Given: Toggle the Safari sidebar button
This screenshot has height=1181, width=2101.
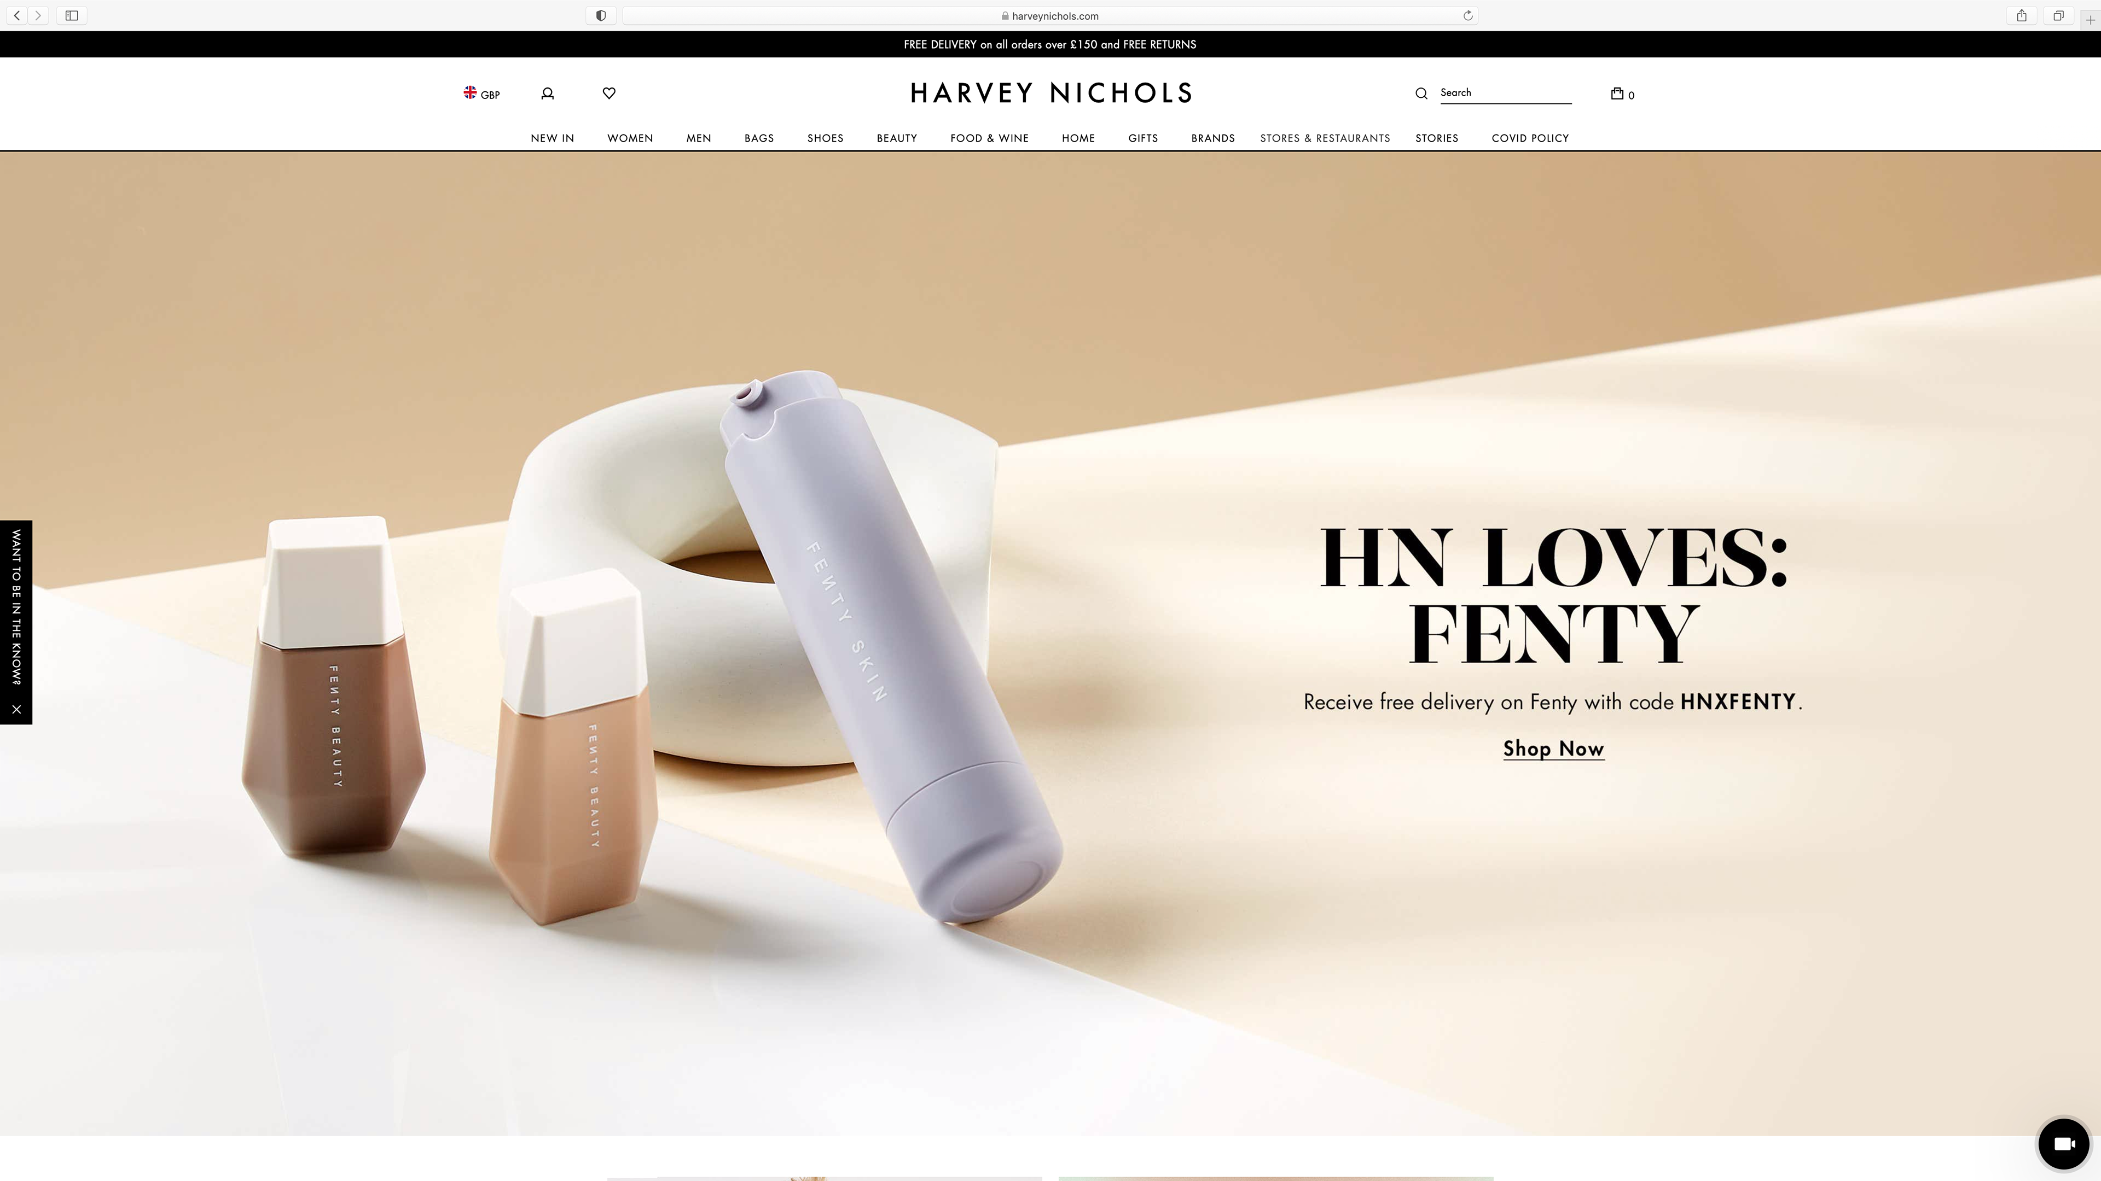Looking at the screenshot, I should 72,15.
